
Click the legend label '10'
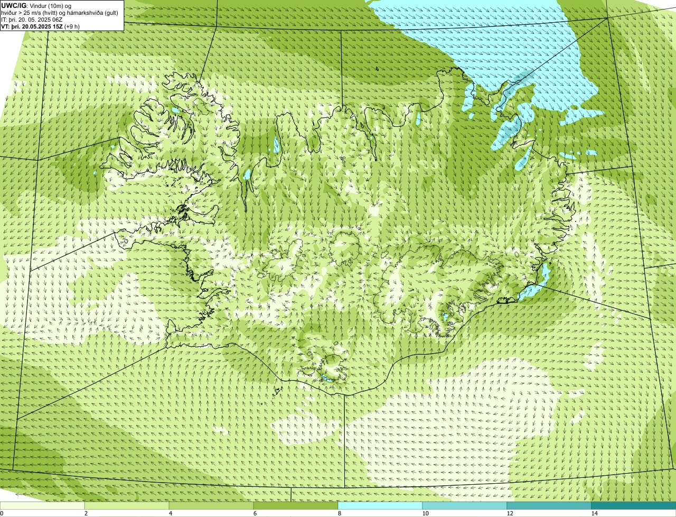425,513
